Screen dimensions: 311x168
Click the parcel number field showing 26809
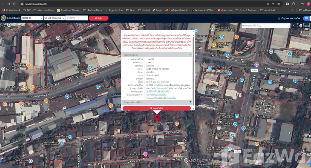point(76,18)
